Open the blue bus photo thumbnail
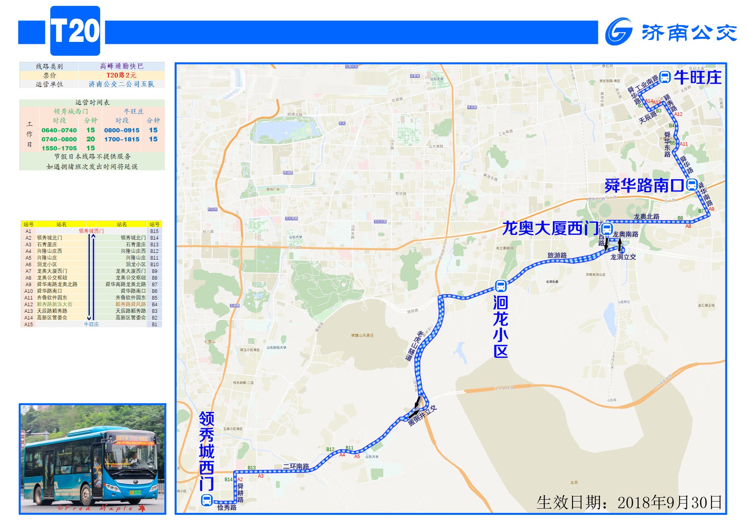 click(x=92, y=458)
